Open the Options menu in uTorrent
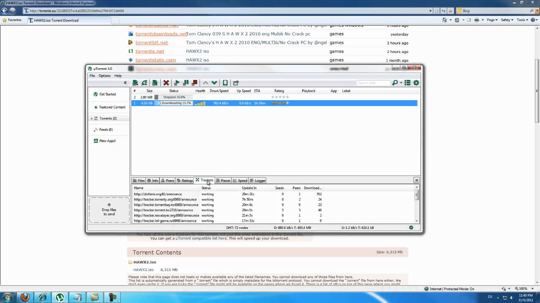The height and width of the screenshot is (303, 540). coord(105,76)
